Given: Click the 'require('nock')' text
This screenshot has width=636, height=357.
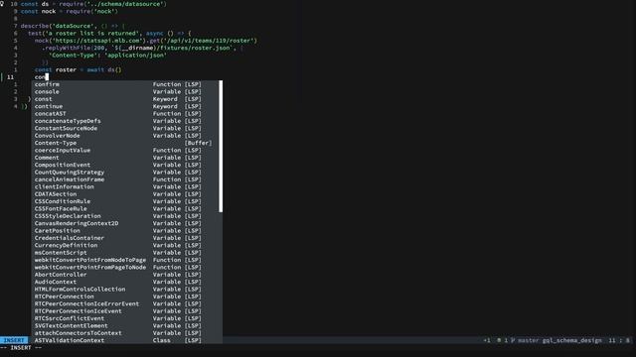Looking at the screenshot, I should point(90,11).
